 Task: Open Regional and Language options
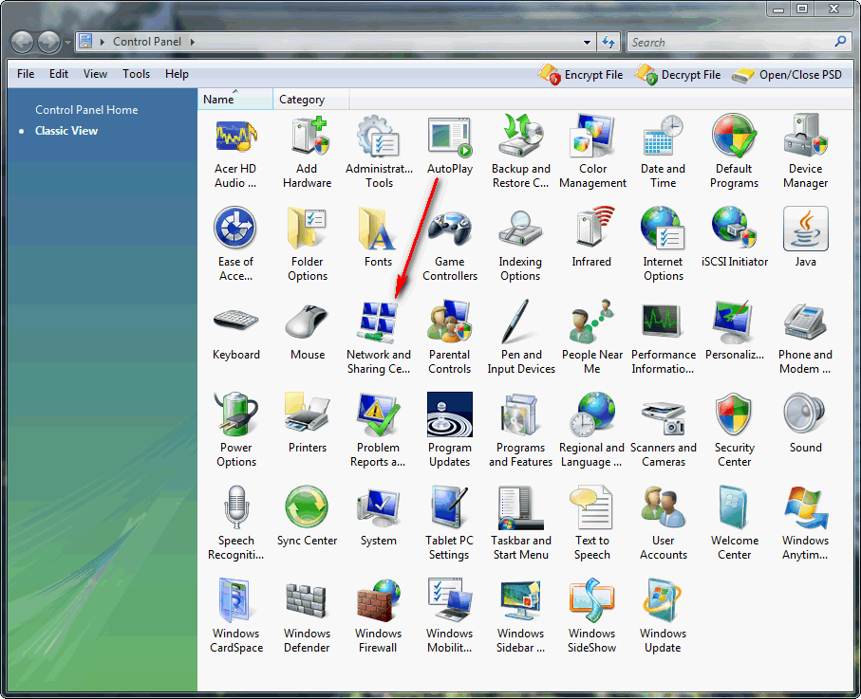[x=592, y=414]
